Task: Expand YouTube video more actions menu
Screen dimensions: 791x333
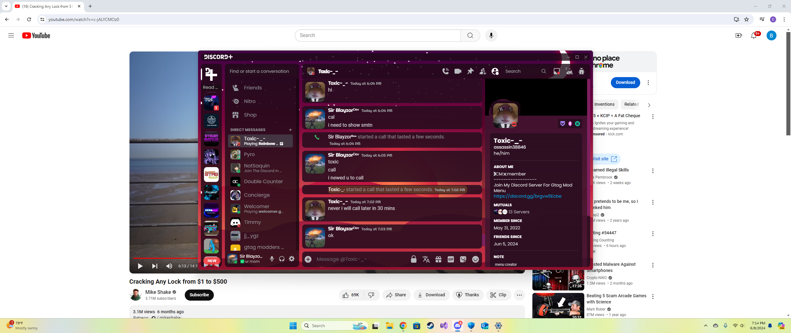Action: click(x=519, y=295)
